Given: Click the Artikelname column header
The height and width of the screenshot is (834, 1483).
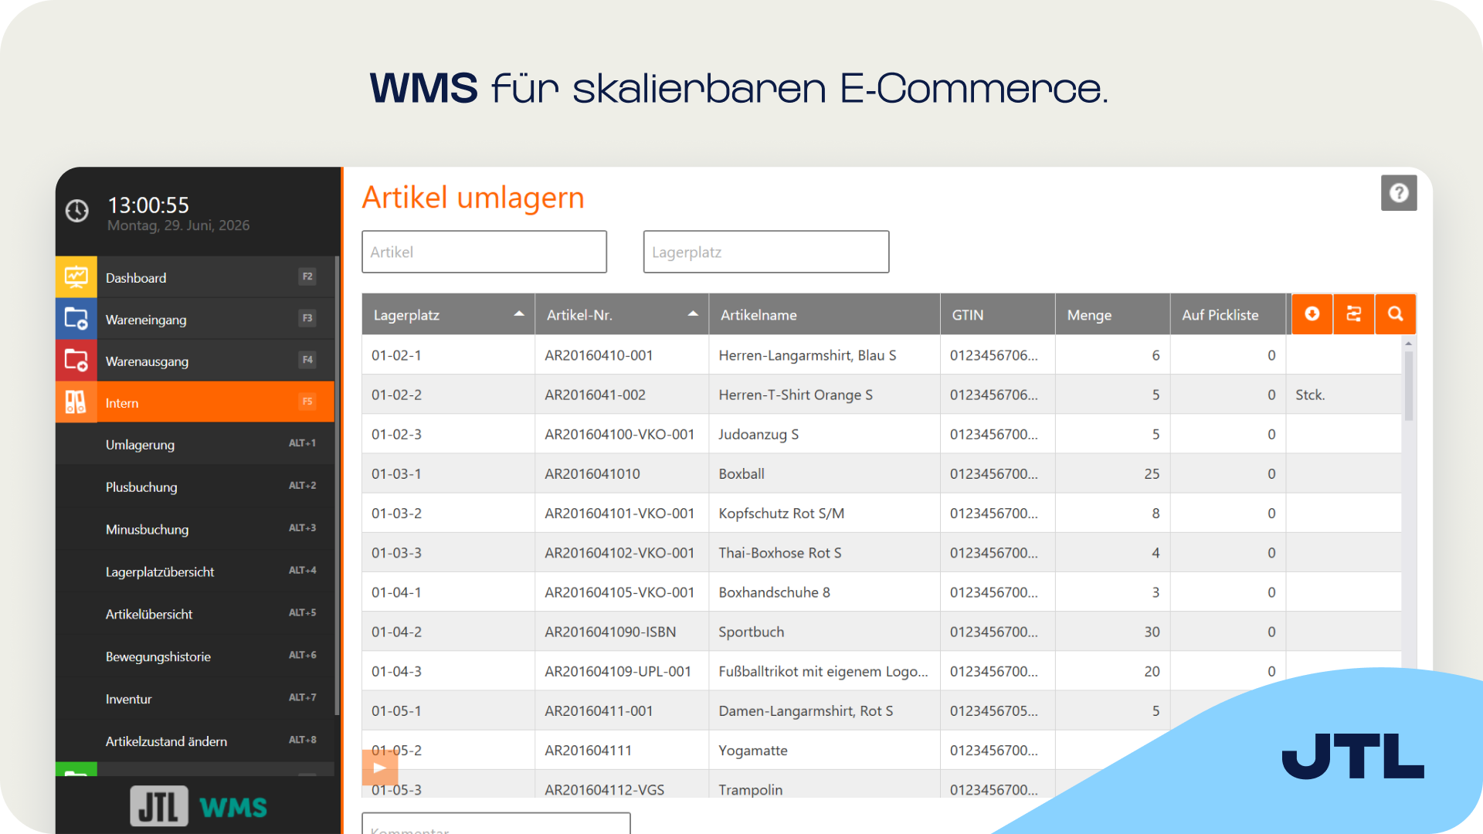Looking at the screenshot, I should pyautogui.click(x=824, y=314).
